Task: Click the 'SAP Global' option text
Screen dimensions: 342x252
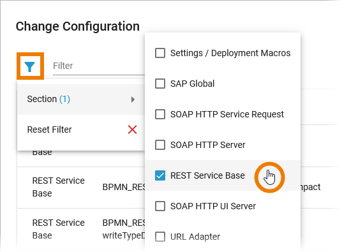Action: coord(193,84)
